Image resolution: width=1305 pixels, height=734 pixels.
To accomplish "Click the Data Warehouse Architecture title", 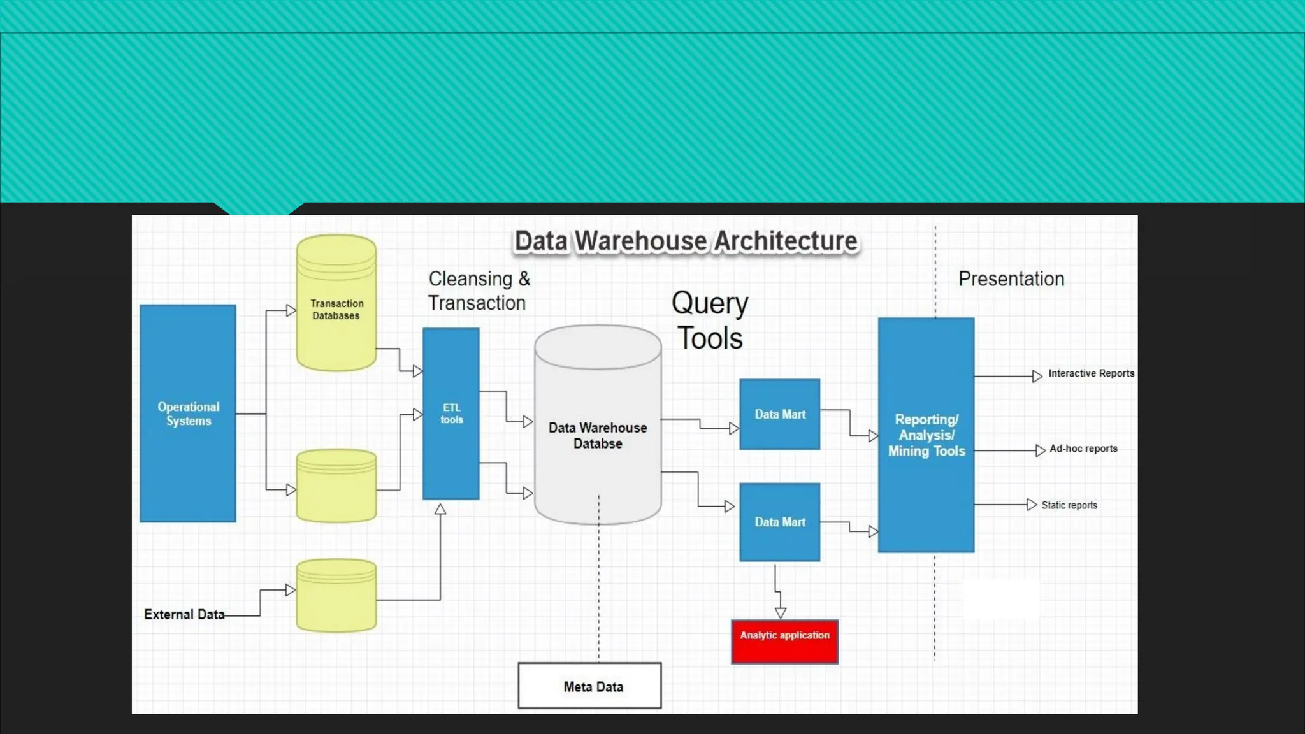I will 686,241.
